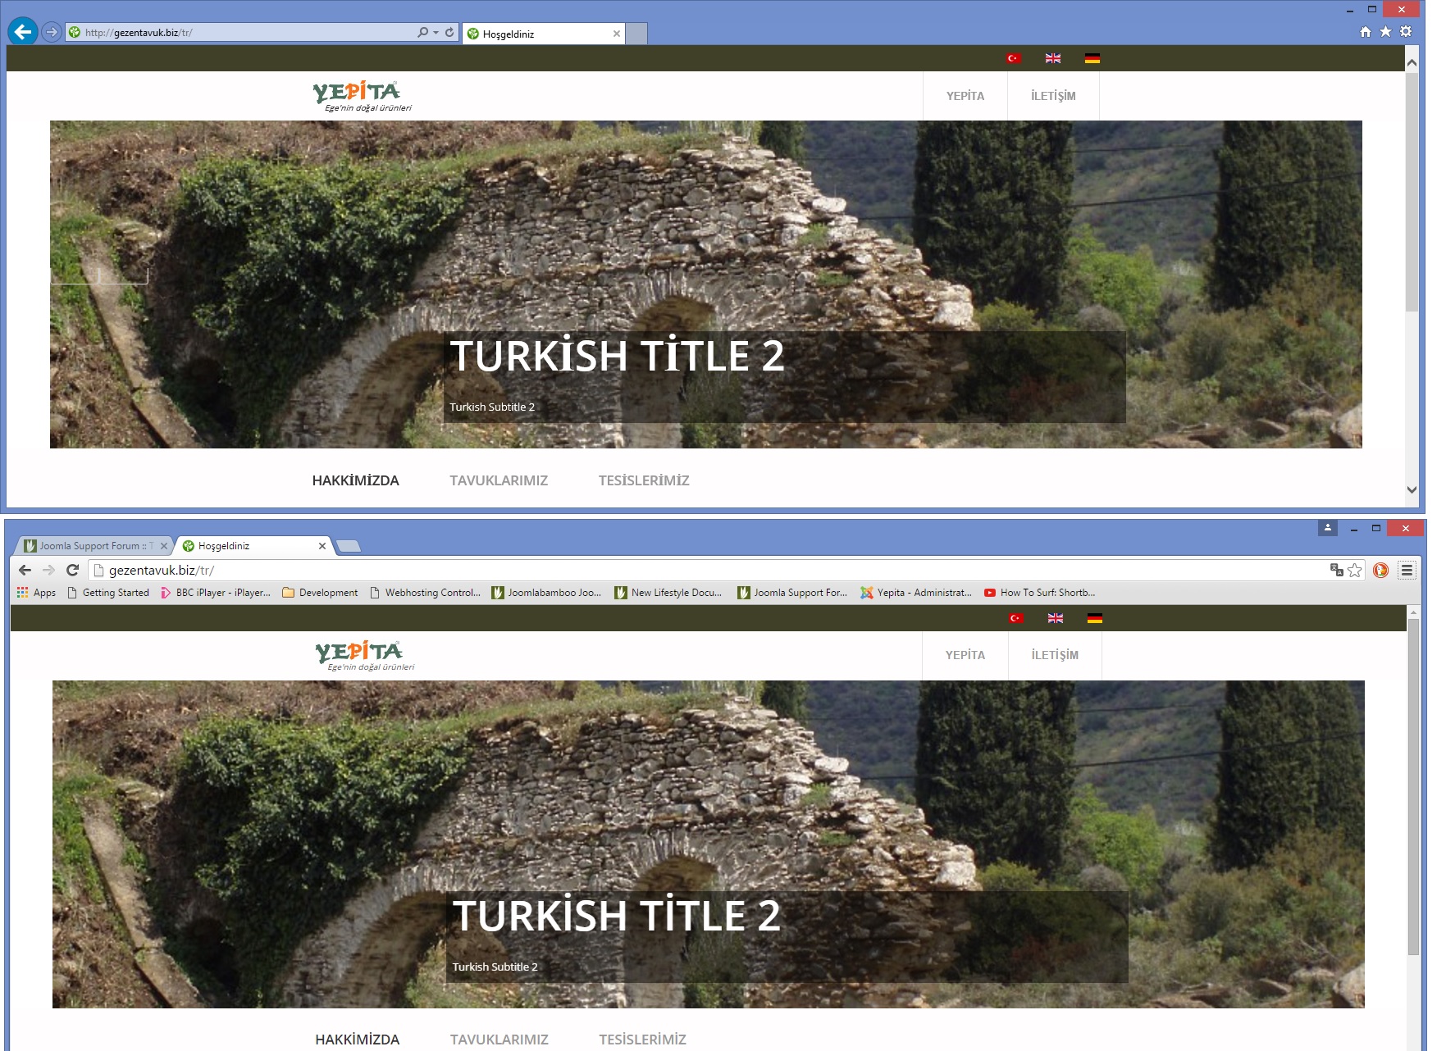1446x1051 pixels.
Task: Click IE scrollbar down arrow
Action: [1412, 489]
